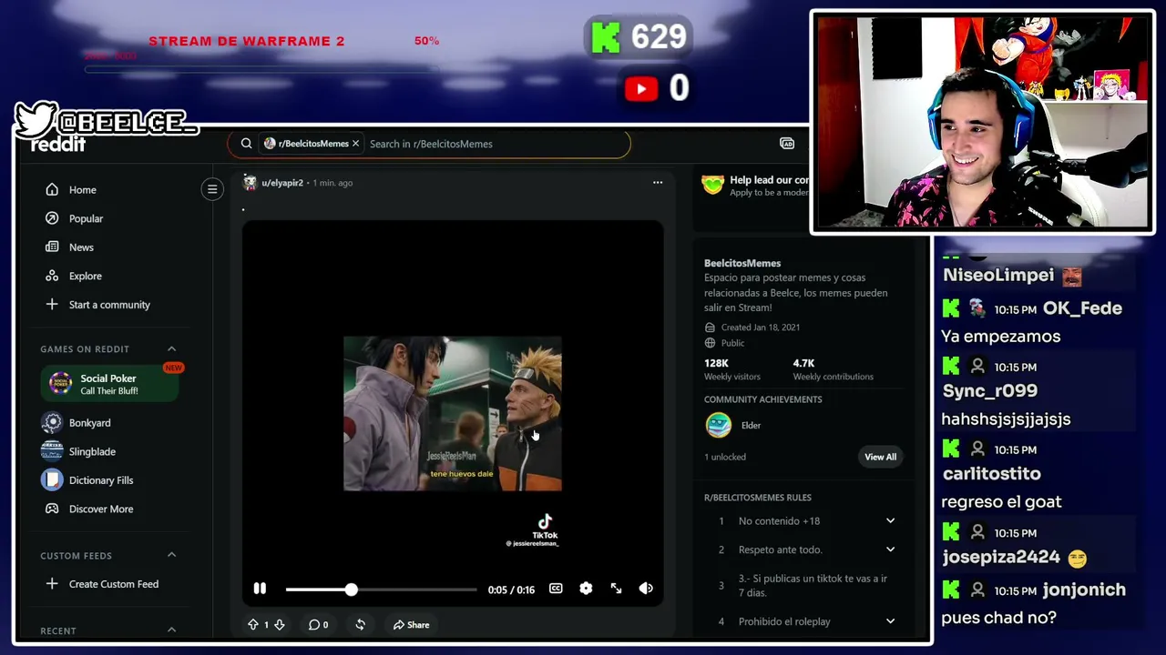Click the green Kick logo follower counter
Viewport: 1166px width, 655px height.
click(606, 37)
